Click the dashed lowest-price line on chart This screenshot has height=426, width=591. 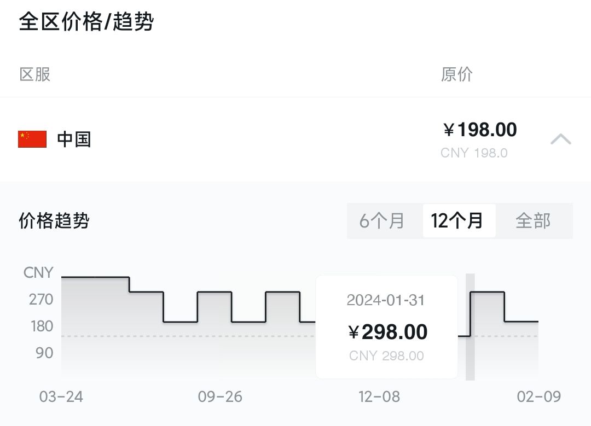coord(188,336)
